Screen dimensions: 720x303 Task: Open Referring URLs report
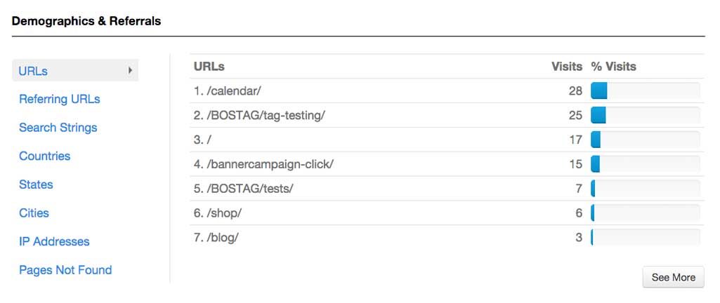[59, 99]
